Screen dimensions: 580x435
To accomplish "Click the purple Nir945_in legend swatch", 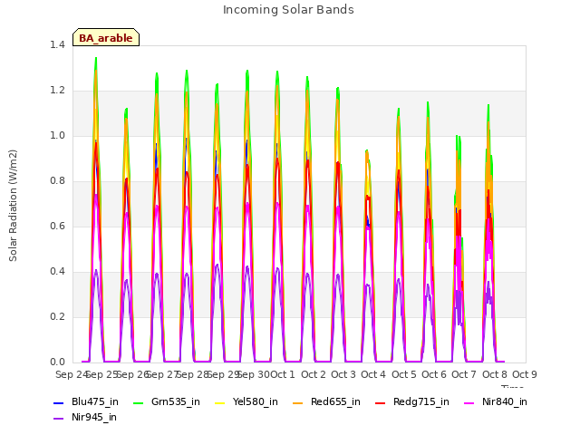I will 58,419.
